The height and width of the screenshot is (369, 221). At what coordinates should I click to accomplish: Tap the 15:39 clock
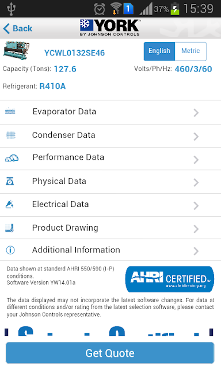pos(199,9)
